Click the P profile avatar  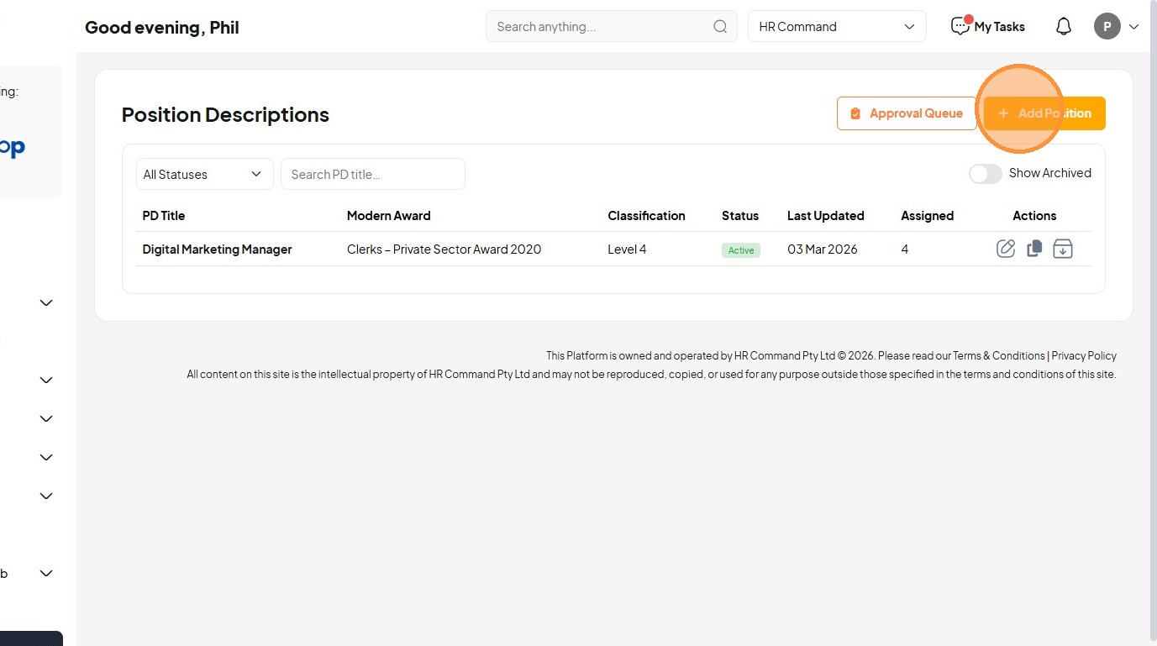(x=1107, y=27)
